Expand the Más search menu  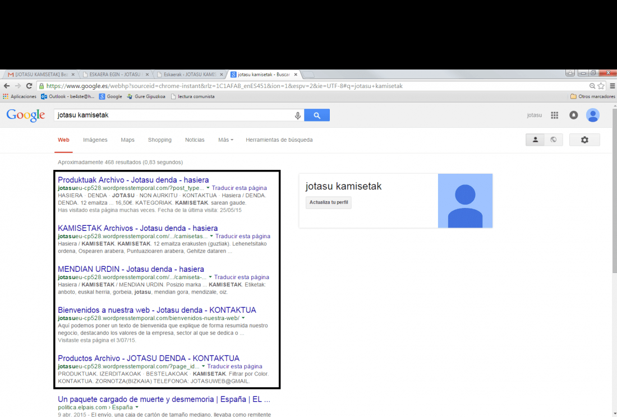pyautogui.click(x=225, y=140)
